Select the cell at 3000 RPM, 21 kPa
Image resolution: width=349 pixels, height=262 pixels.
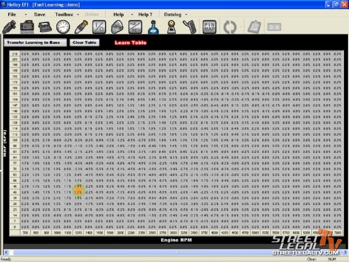click(173, 210)
